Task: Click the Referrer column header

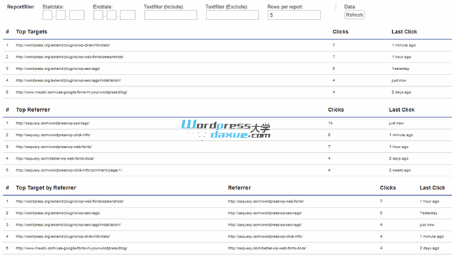Action: [239, 187]
